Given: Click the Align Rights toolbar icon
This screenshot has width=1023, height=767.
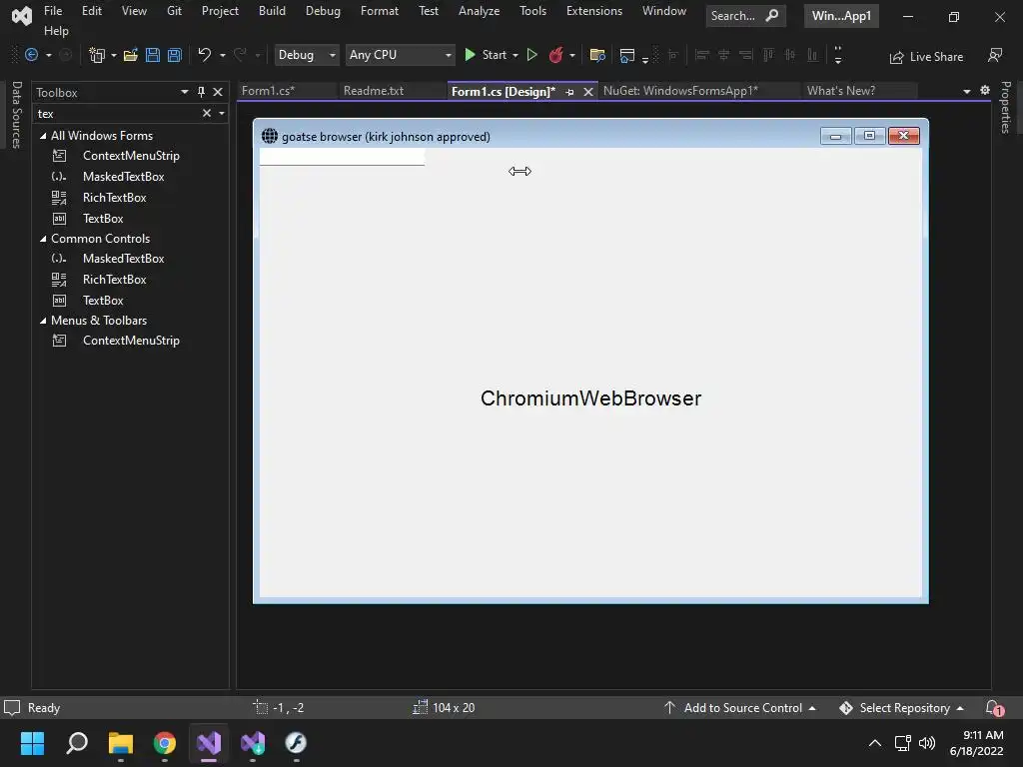Looking at the screenshot, I should point(746,56).
